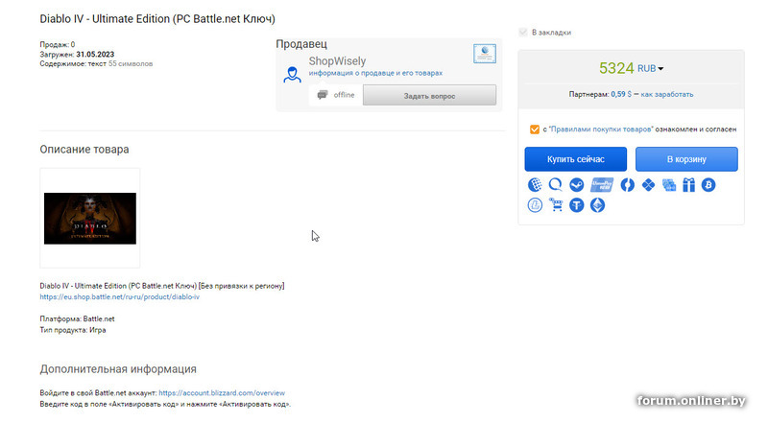
Task: Click the 'Введите код в поле' instruction line
Action: point(165,405)
